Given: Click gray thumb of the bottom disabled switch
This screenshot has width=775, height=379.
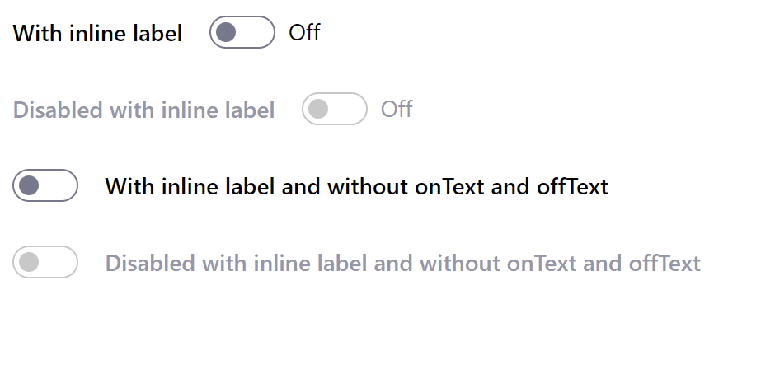Looking at the screenshot, I should click(x=30, y=262).
